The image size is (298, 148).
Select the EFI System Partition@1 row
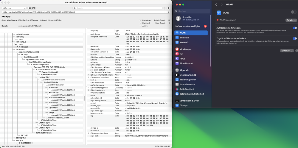coord(41,72)
